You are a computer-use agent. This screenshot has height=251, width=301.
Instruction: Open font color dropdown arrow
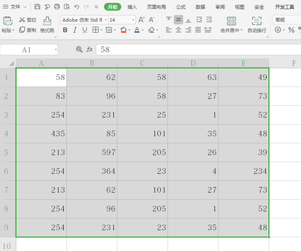pos(143,30)
